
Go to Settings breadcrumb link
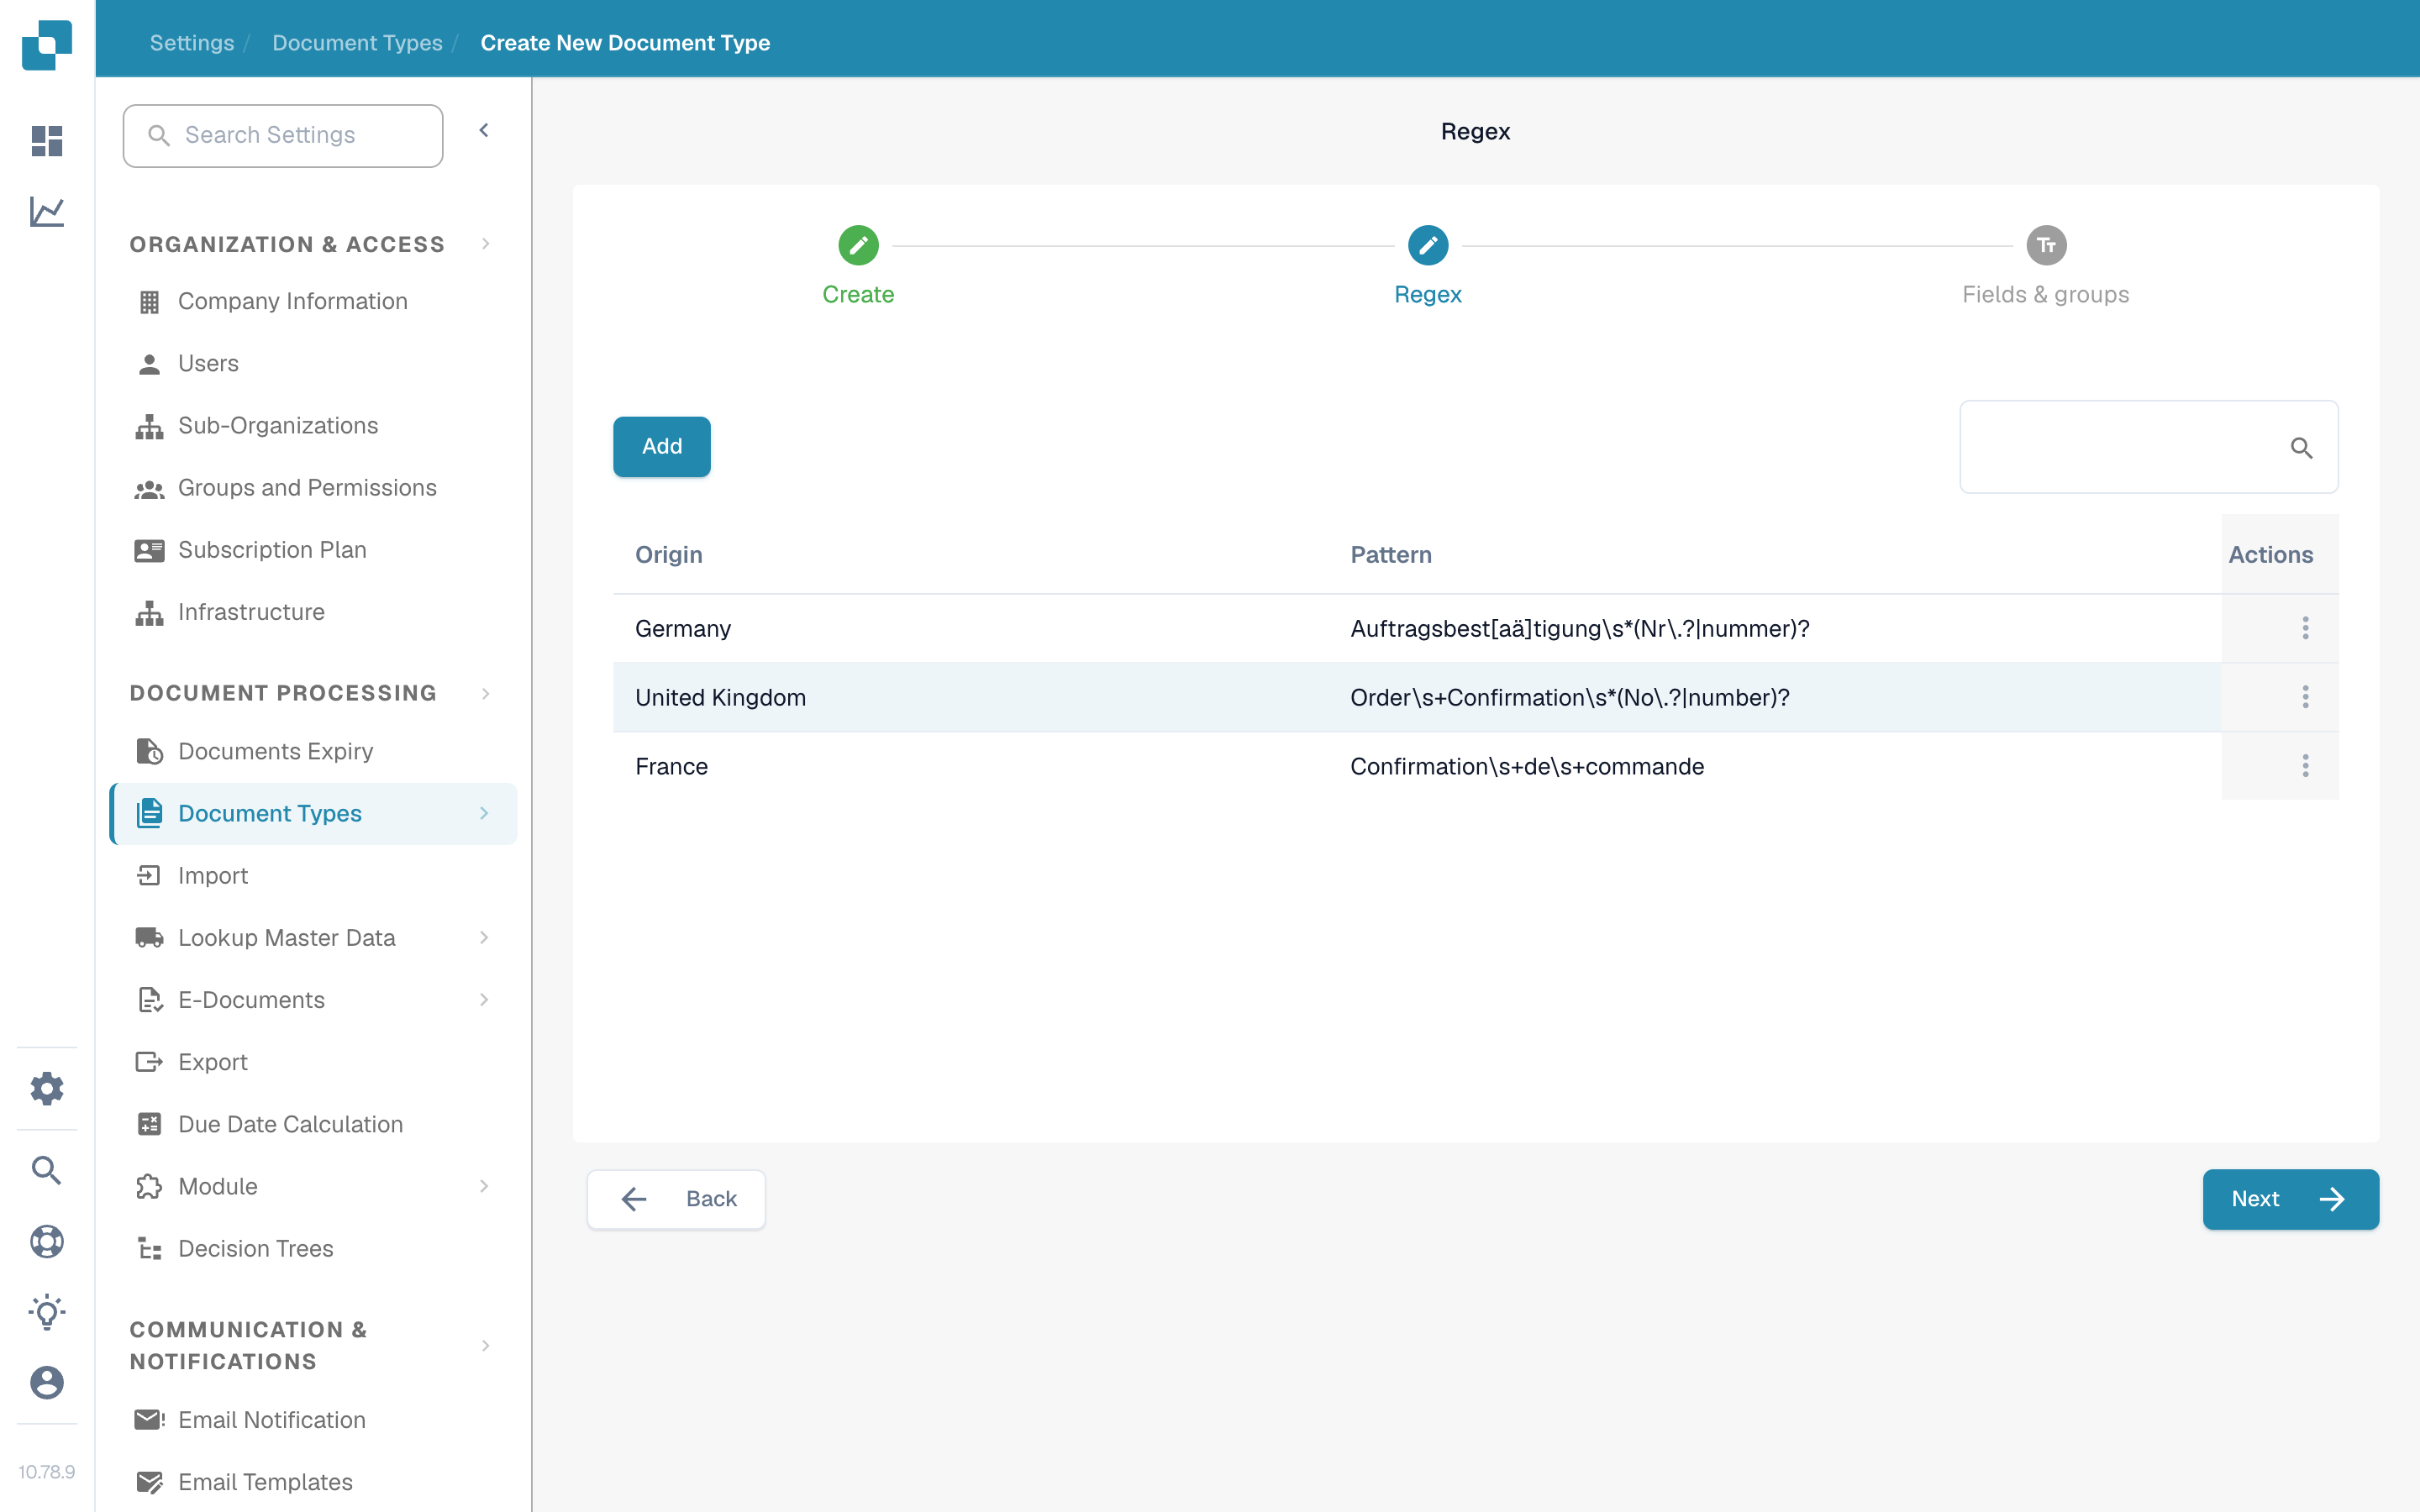192,43
